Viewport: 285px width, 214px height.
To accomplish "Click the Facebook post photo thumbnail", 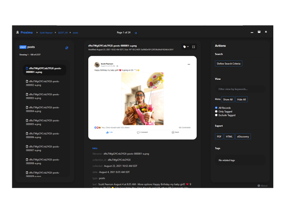I will click(142, 99).
